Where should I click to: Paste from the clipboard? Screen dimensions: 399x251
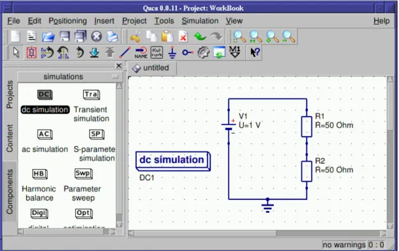(167, 37)
